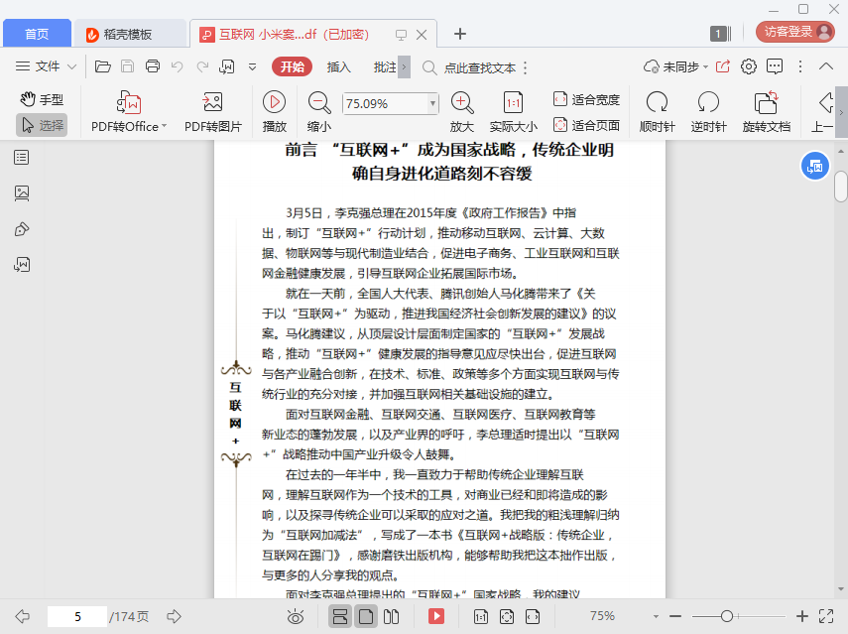
Task: Switch to continuous page view mode
Action: click(x=339, y=616)
